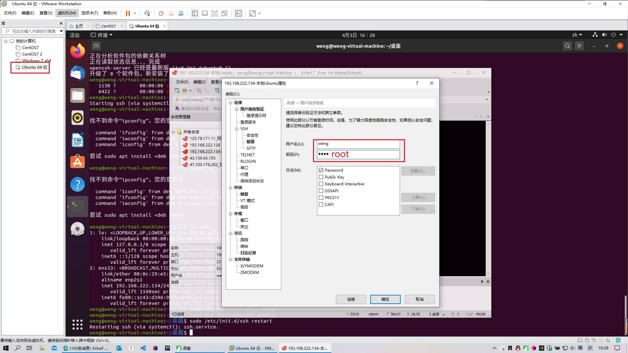Click the VMware take snapshot clock icon
The width and height of the screenshot is (628, 353).
161,13
